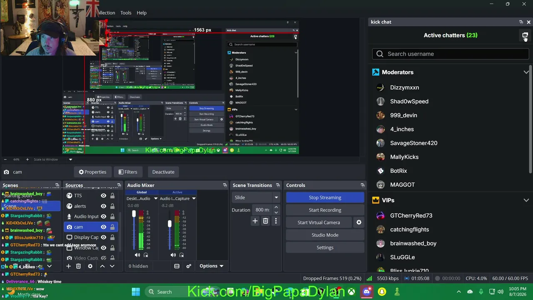Toggle monitoring headphones for Audio Input Capture
Viewport: 533px width, 300px height.
(182, 255)
